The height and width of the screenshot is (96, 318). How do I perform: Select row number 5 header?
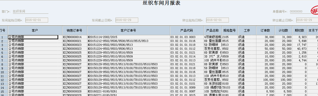click(2, 53)
